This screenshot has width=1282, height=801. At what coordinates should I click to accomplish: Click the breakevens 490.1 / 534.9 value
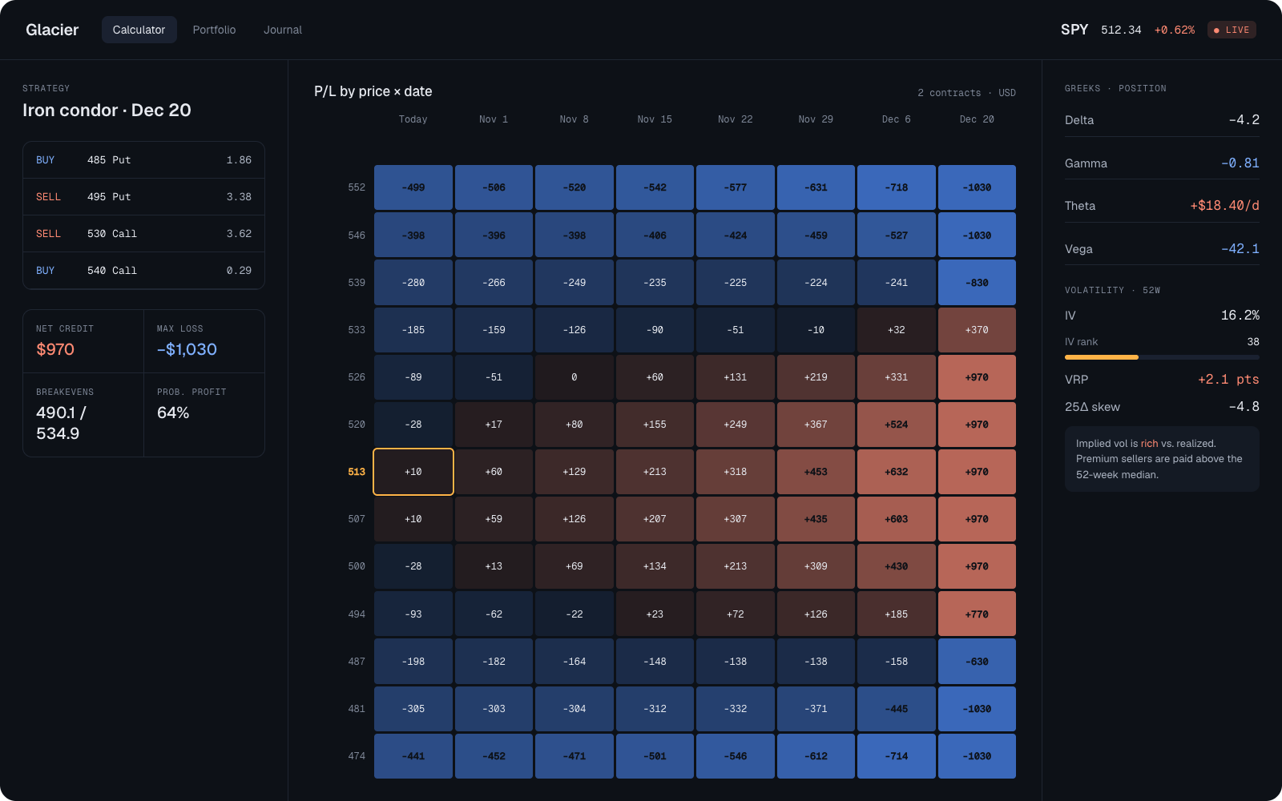click(x=61, y=423)
